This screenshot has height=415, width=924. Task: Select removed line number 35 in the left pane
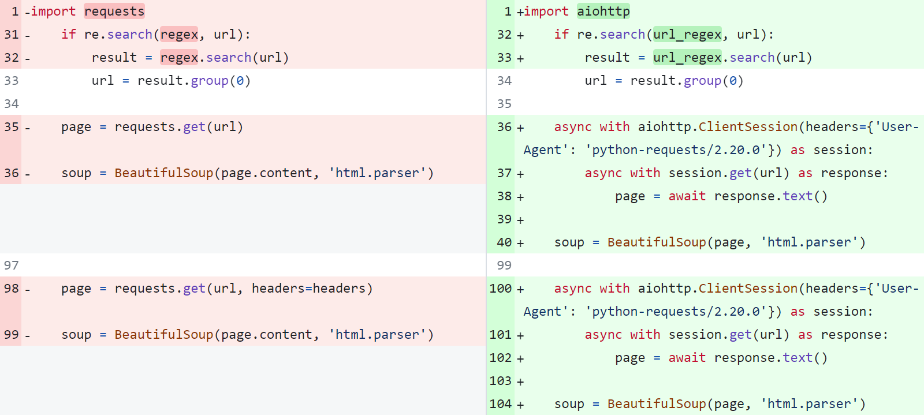click(x=12, y=127)
